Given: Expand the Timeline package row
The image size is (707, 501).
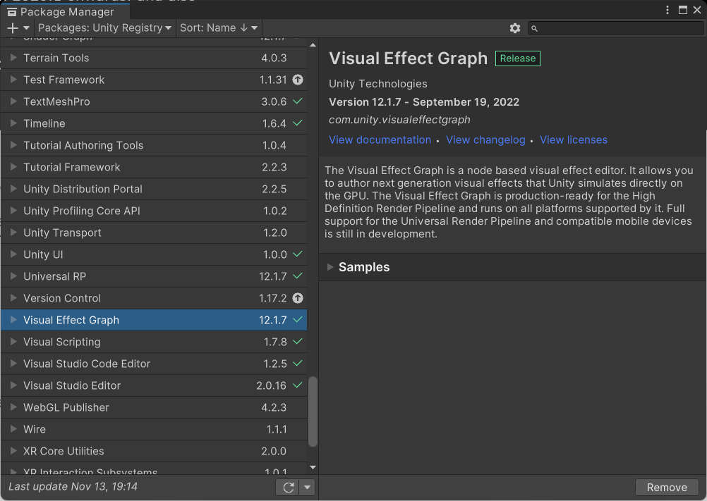Looking at the screenshot, I should (13, 123).
